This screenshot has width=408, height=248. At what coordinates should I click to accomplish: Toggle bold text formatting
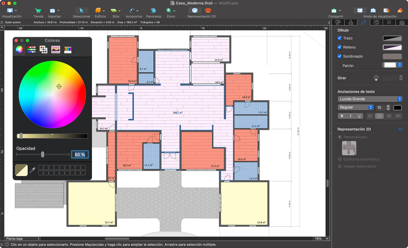click(x=342, y=116)
